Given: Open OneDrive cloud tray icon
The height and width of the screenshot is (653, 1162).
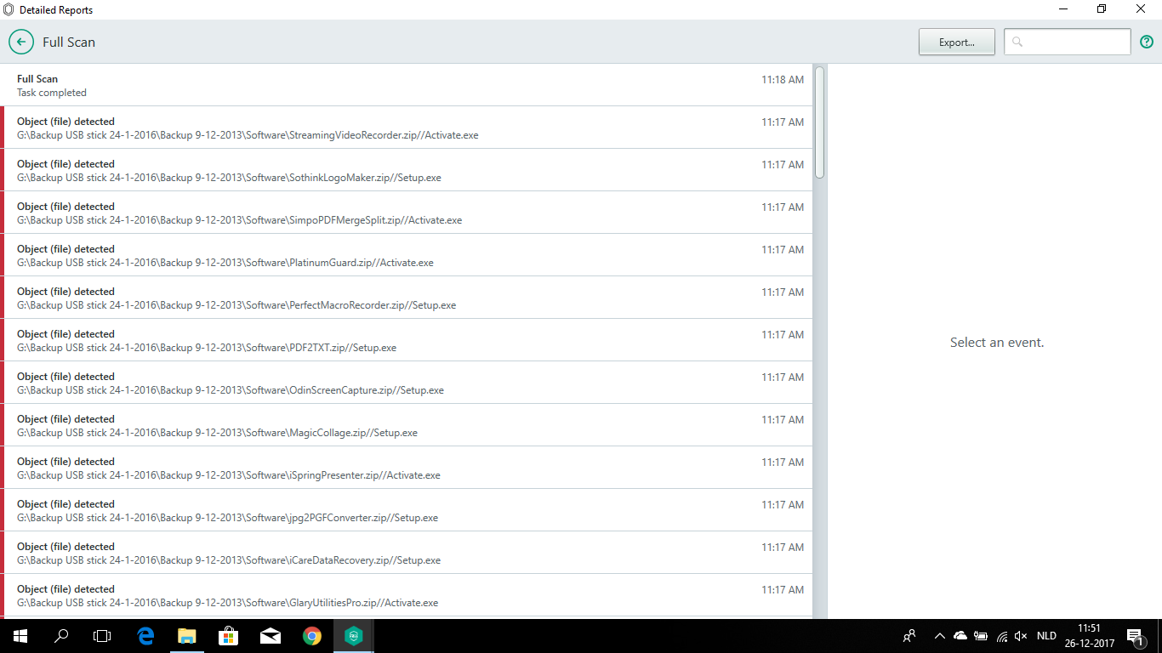Looking at the screenshot, I should click(x=960, y=635).
